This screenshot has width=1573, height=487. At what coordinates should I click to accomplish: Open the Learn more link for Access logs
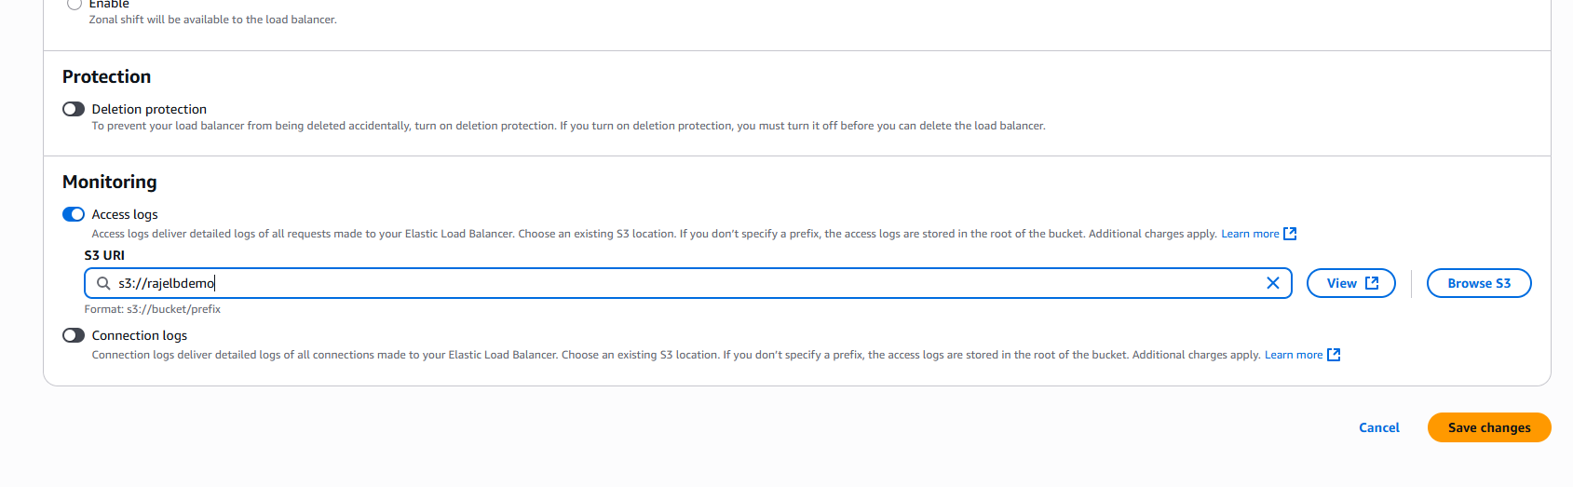coord(1250,234)
